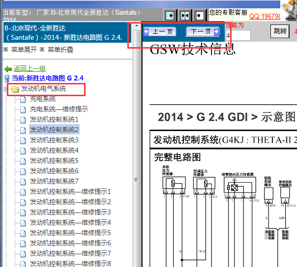This screenshot has height=267, width=297.
Task: Click the green back arrow icon
Action: [x=8, y=69]
